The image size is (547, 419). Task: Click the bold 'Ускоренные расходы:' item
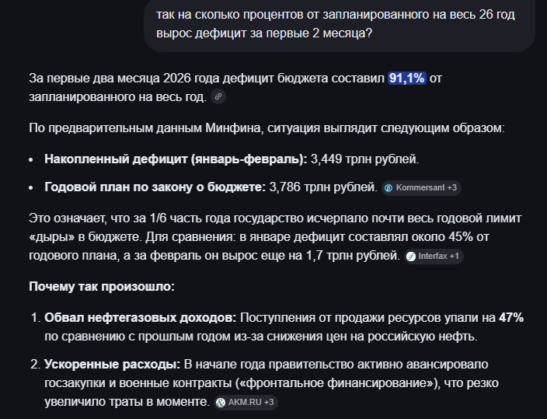click(112, 364)
